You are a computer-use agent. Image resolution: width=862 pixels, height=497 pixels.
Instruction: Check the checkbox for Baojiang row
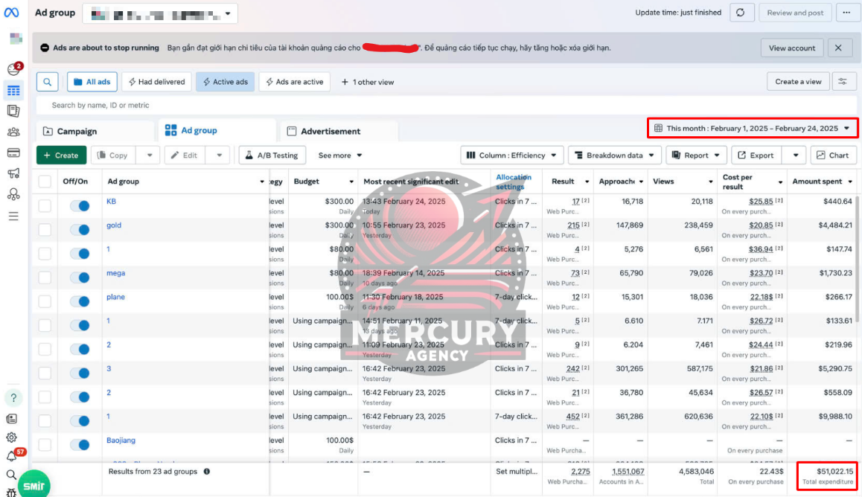tap(45, 445)
